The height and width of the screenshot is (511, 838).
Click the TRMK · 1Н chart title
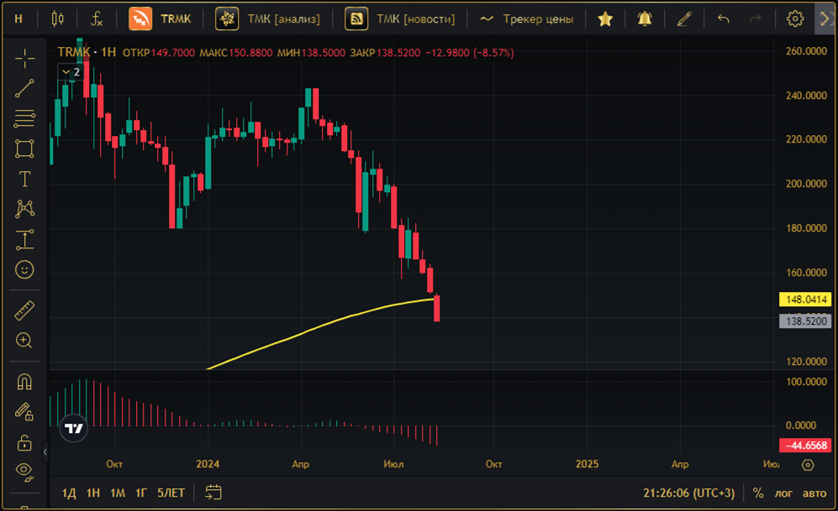click(x=87, y=52)
